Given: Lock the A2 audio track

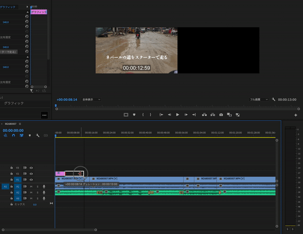Looking at the screenshot, I should tap(12, 192).
